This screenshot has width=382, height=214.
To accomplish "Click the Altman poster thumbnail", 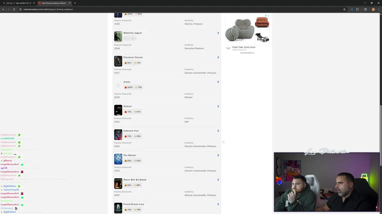I will coord(118,110).
